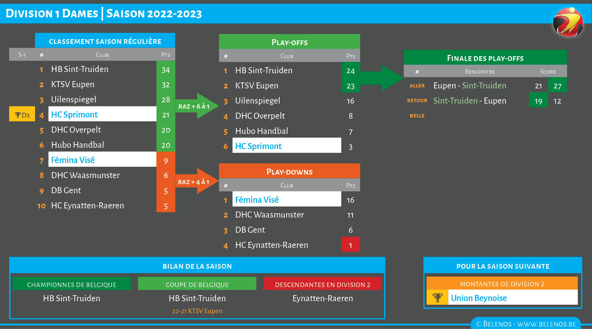Click the Descendantes en Division 2 label
Viewport: 592px width, 329px height.
click(323, 284)
